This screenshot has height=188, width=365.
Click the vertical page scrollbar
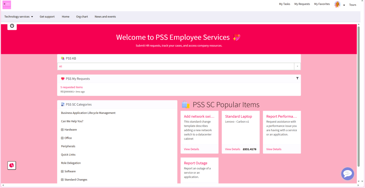click(359, 96)
